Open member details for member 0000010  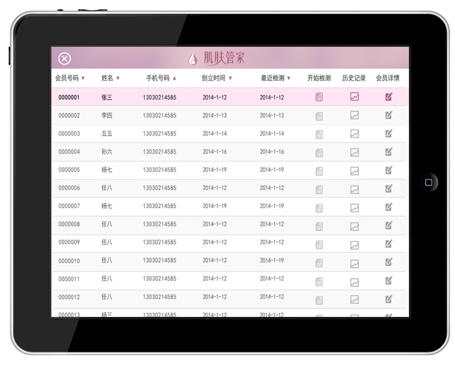tap(388, 261)
